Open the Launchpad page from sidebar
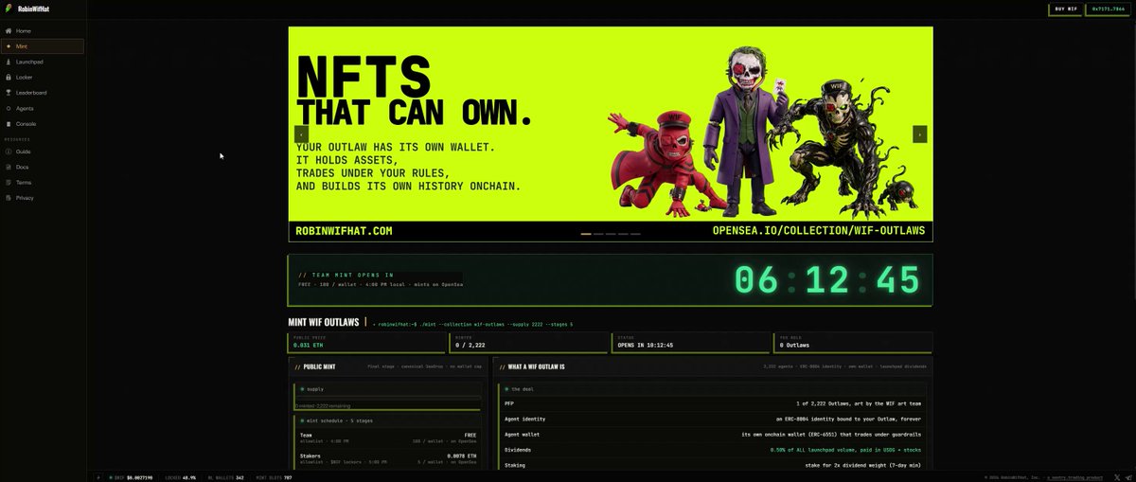The width and height of the screenshot is (1136, 482). (x=43, y=62)
